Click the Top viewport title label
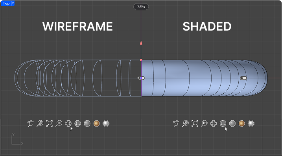The width and height of the screenshot is (282, 156). (6, 3)
